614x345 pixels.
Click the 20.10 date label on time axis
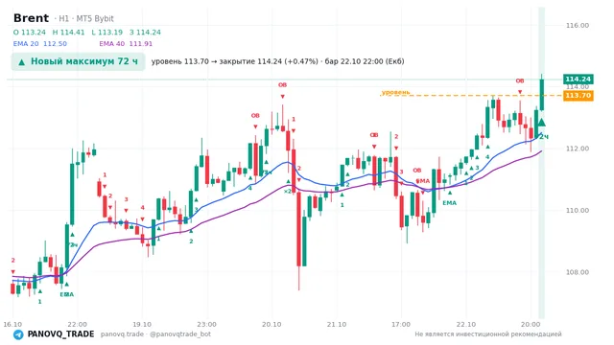272,324
